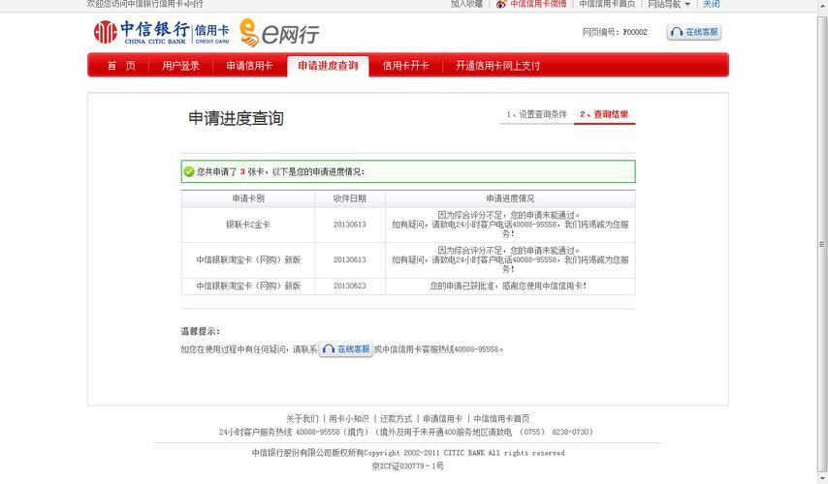Click 在线客服 button in the tips section

346,349
